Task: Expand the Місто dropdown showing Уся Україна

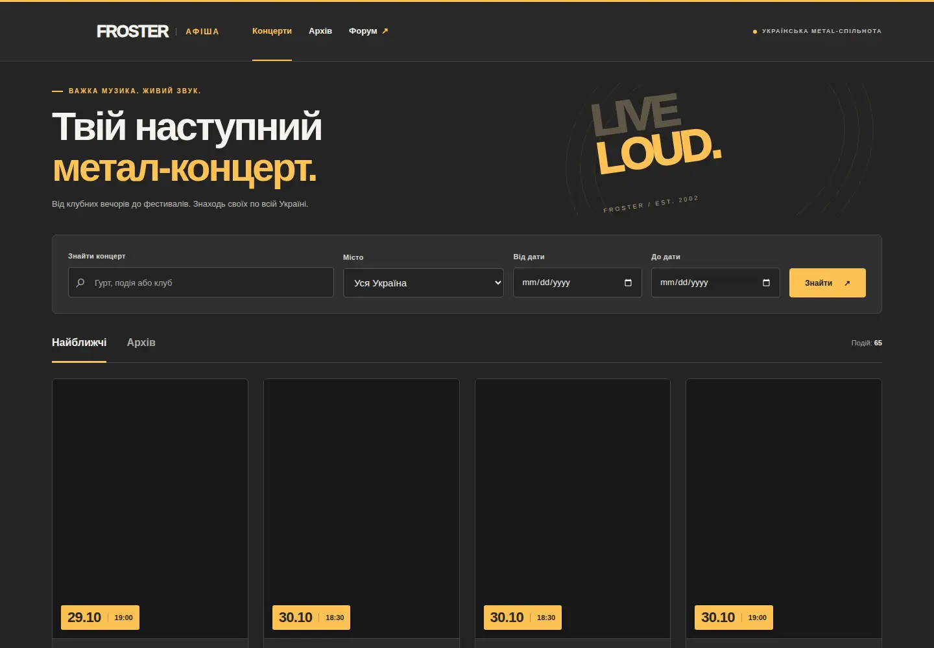Action: [424, 283]
